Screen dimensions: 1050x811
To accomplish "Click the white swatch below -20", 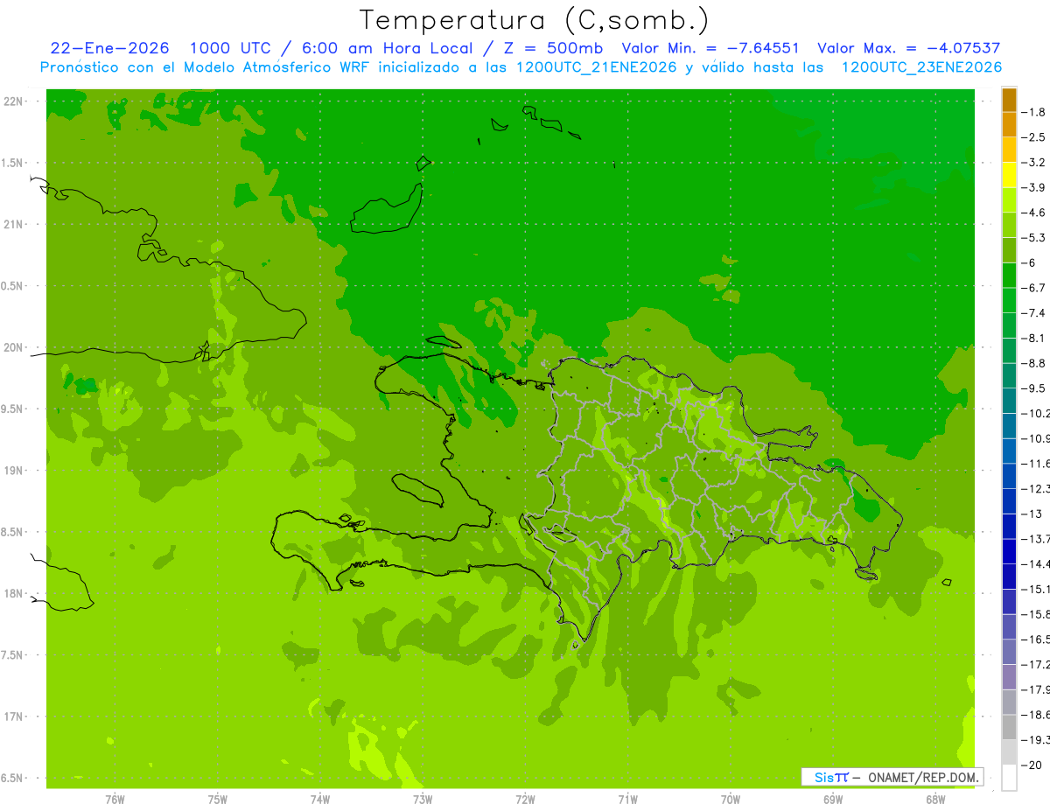I will click(x=1009, y=778).
